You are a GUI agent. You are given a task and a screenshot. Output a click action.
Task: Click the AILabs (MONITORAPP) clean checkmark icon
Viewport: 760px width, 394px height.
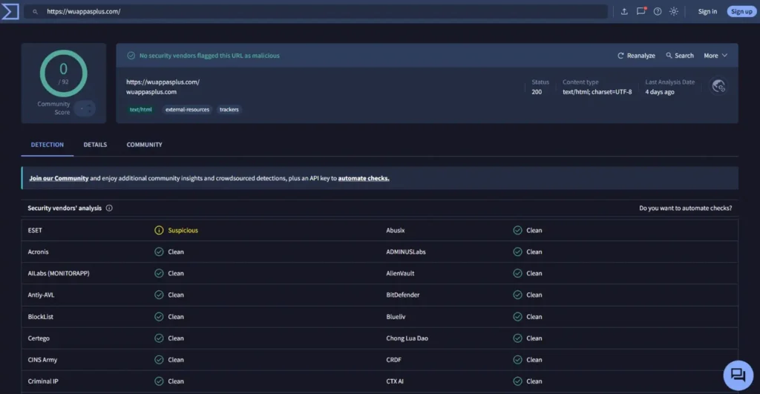(159, 273)
